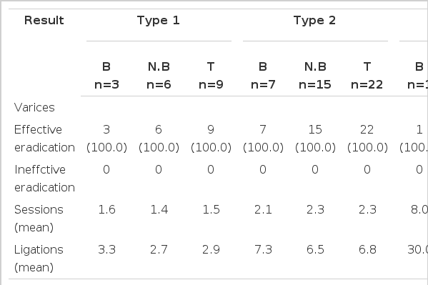This screenshot has height=285, width=428.
Task: Select the Varices row label
Action: tap(34, 108)
